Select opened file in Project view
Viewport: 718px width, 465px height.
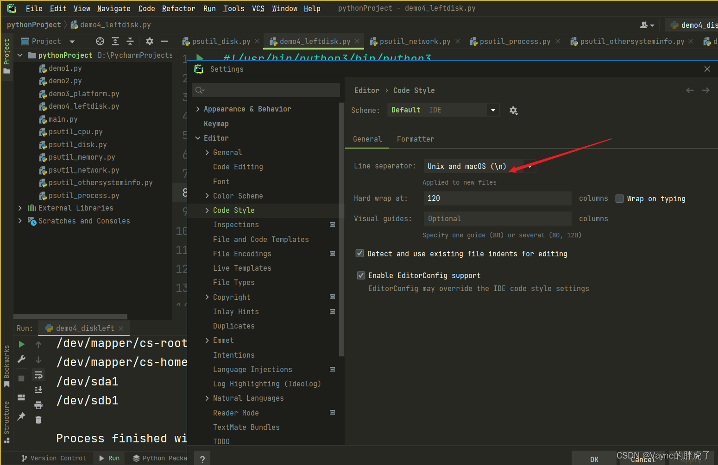tap(100, 41)
